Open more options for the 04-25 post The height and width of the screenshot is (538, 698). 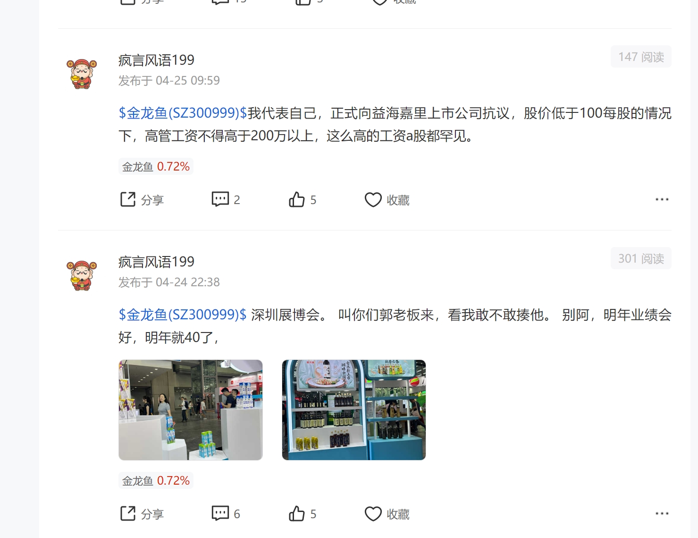click(x=662, y=199)
